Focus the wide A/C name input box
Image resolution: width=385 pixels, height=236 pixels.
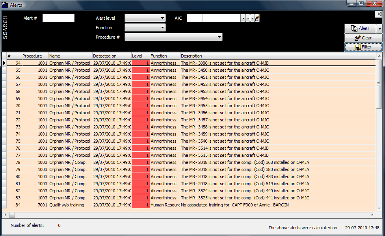[221, 18]
